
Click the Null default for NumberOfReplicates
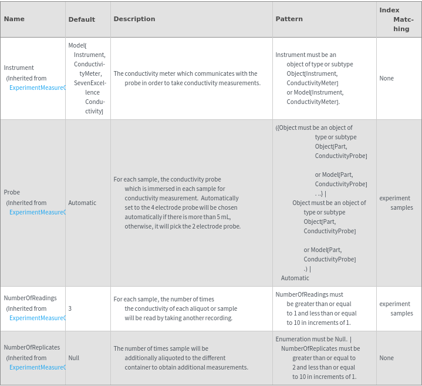click(73, 358)
